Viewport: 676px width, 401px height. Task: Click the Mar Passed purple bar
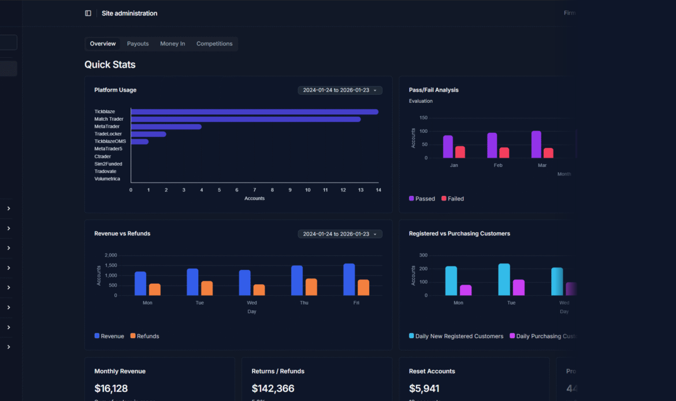(536, 144)
